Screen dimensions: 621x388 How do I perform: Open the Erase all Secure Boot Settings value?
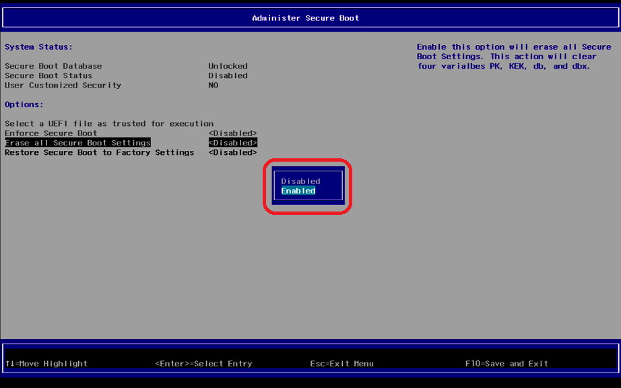point(232,143)
